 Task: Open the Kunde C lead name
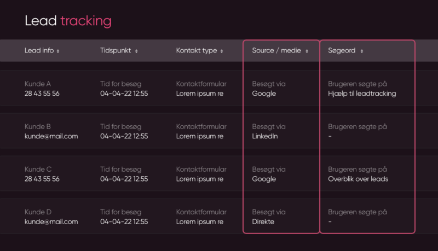click(x=38, y=170)
